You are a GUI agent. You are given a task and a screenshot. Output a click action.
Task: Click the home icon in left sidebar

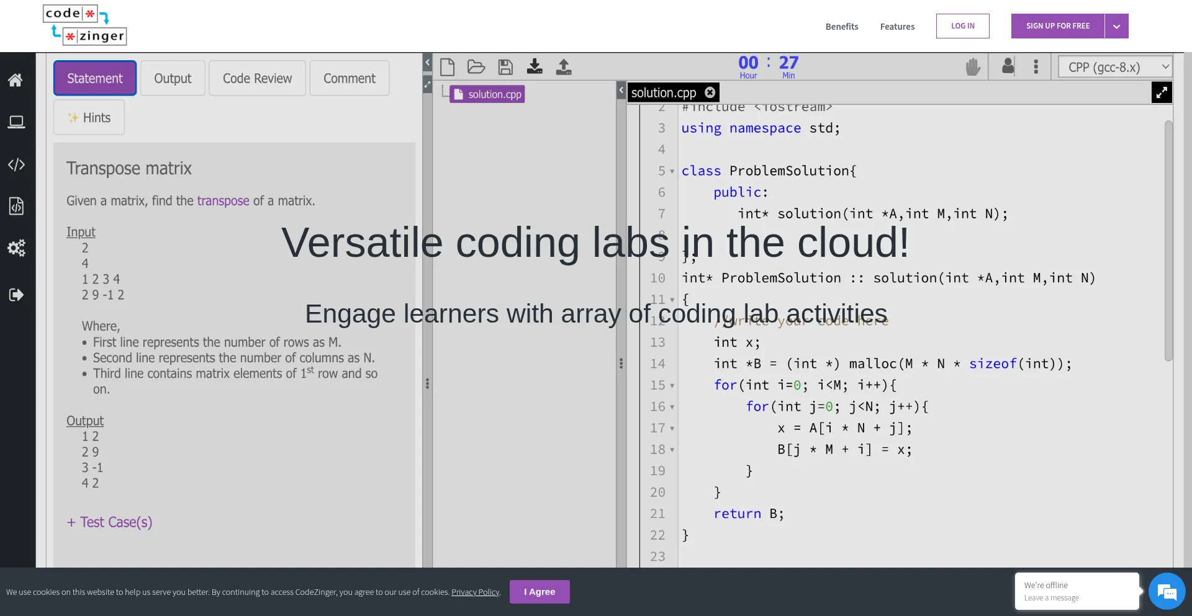click(x=16, y=80)
